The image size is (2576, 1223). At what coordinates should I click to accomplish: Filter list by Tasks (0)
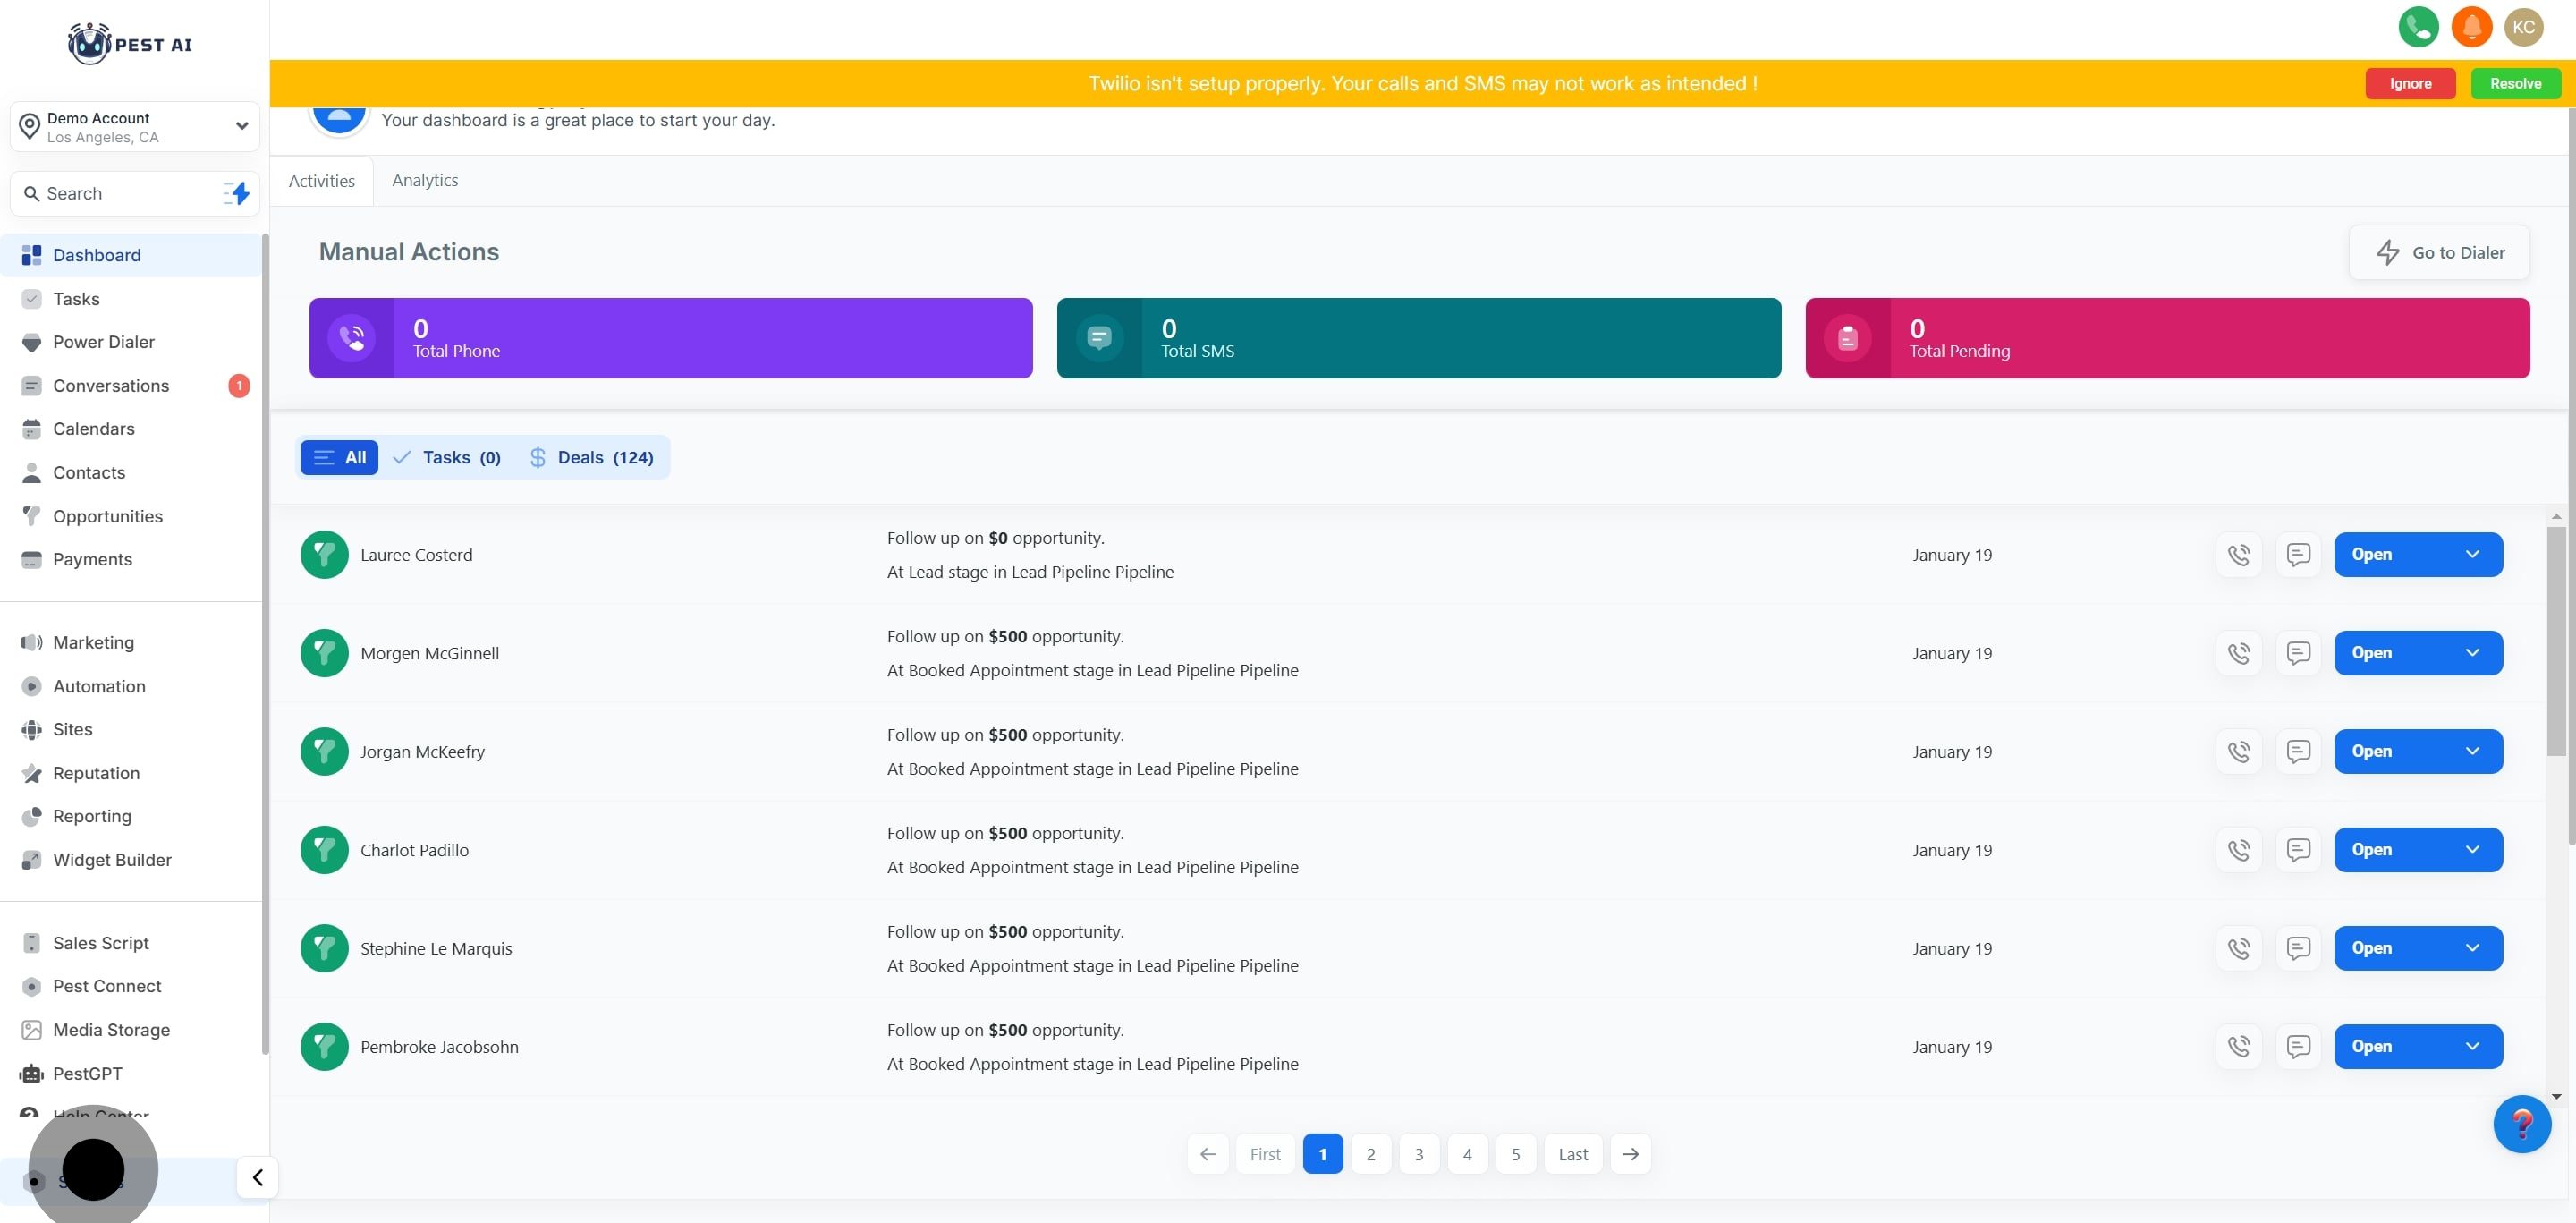click(x=447, y=458)
